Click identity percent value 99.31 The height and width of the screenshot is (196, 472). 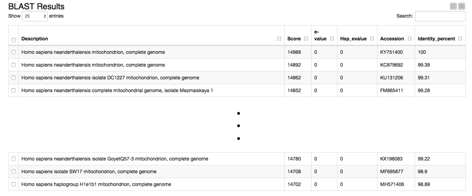click(x=424, y=78)
